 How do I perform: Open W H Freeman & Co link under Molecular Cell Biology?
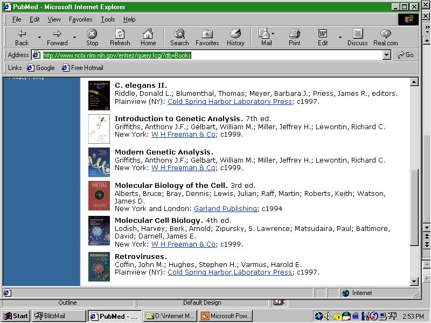pyautogui.click(x=183, y=244)
